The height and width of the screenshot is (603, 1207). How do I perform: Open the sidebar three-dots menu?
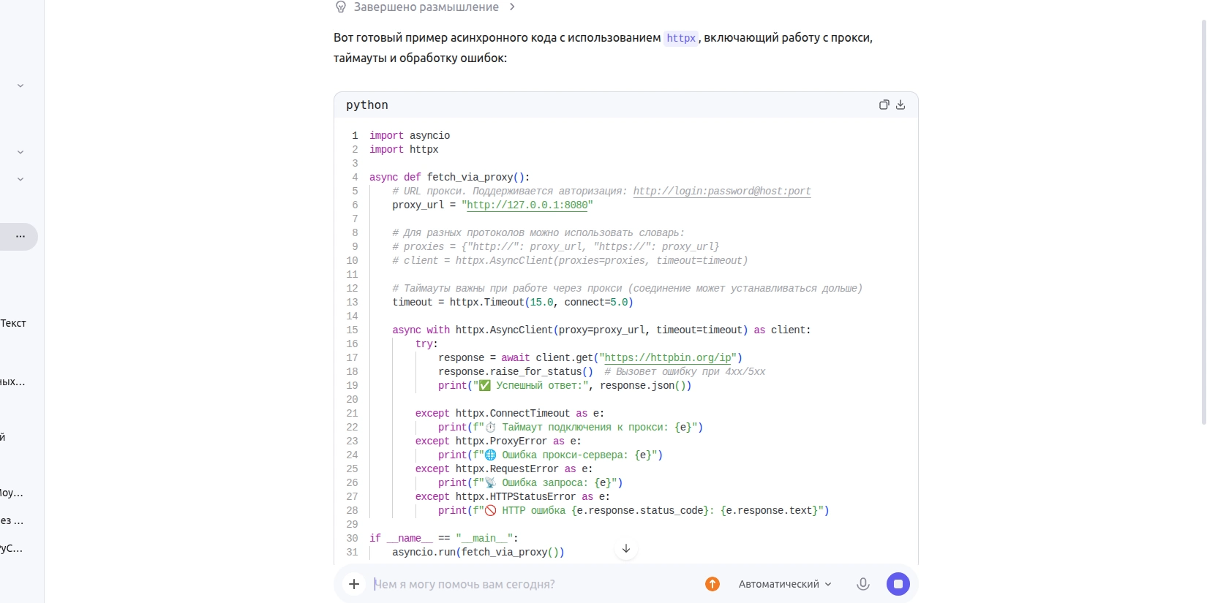coord(20,237)
